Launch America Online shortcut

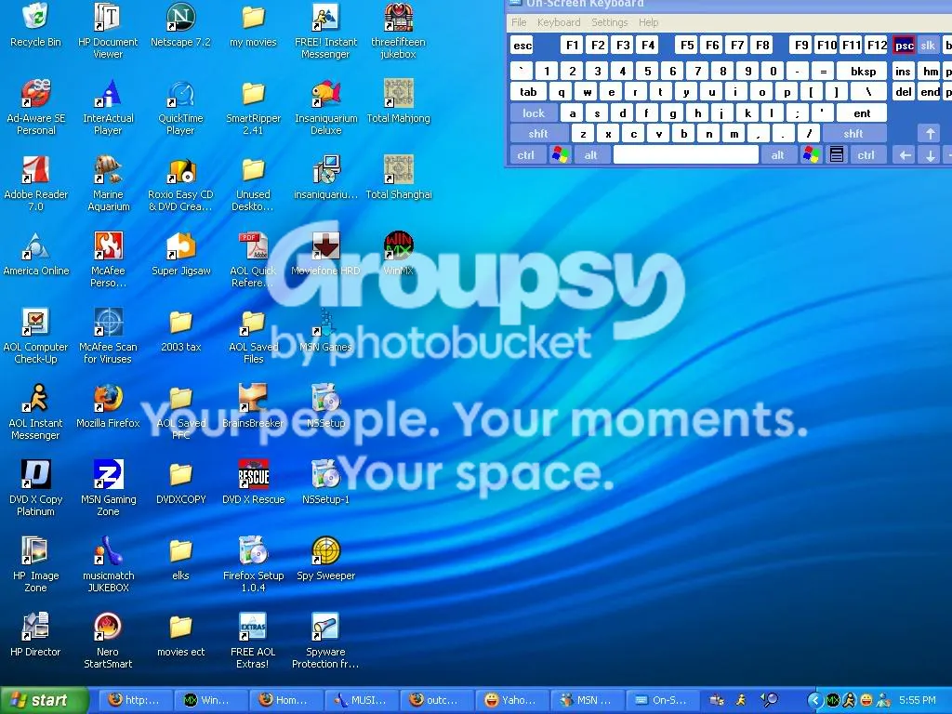tap(36, 254)
